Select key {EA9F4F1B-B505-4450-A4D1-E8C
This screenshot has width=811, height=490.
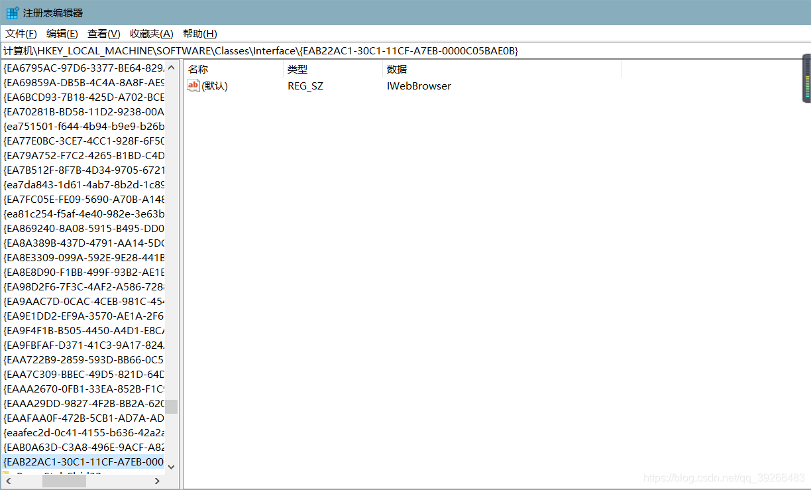[83, 330]
